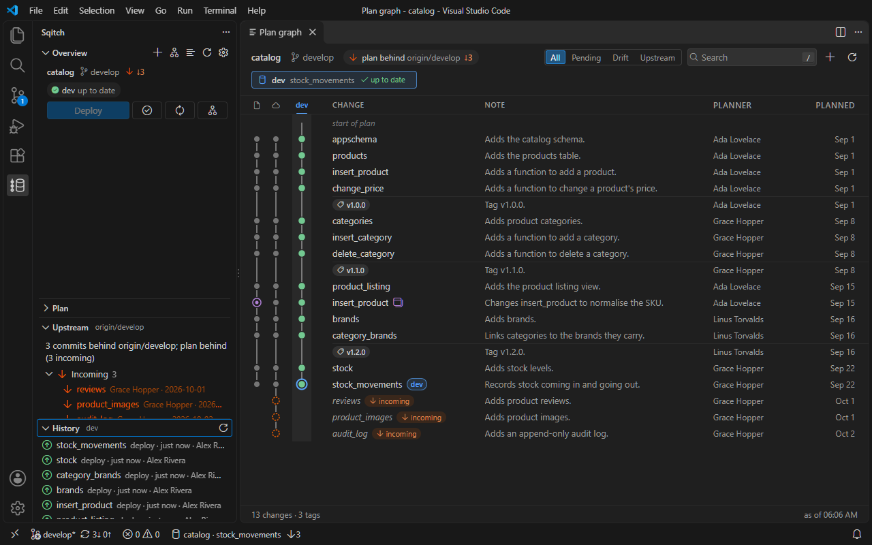Click the develop* branch in the status bar
This screenshot has height=545, width=872.
tap(53, 534)
